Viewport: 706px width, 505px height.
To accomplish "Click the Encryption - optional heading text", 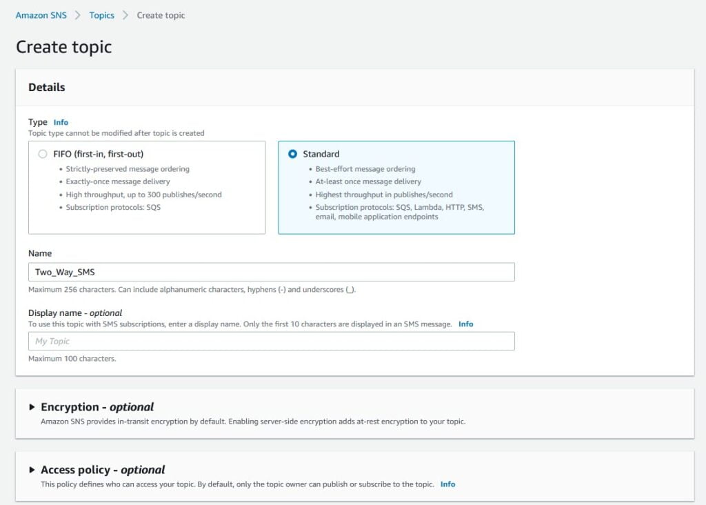I will point(97,407).
